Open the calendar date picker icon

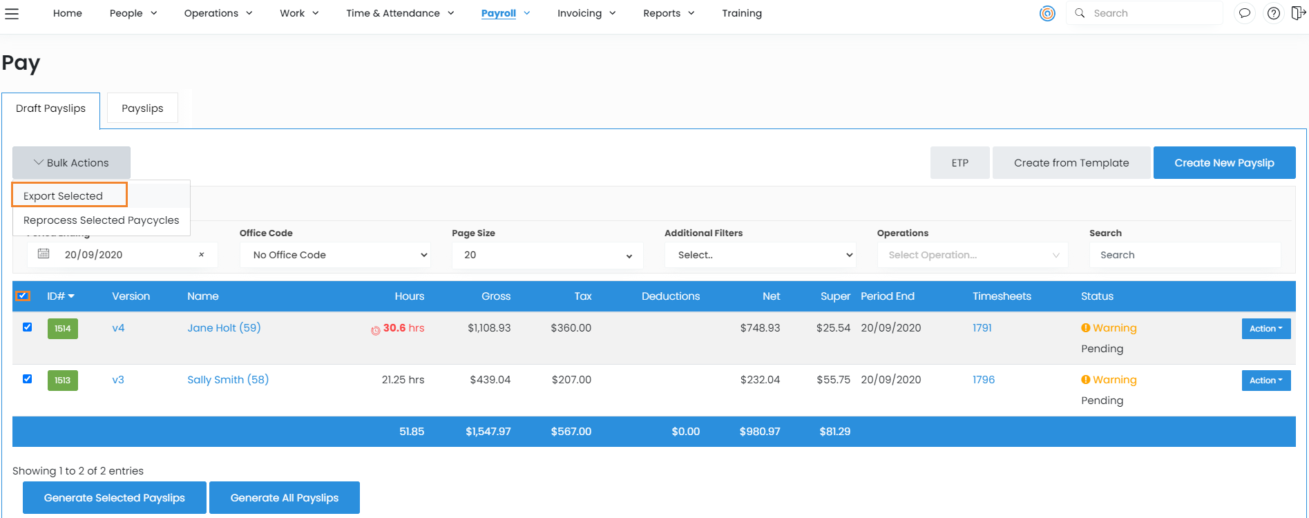(44, 254)
